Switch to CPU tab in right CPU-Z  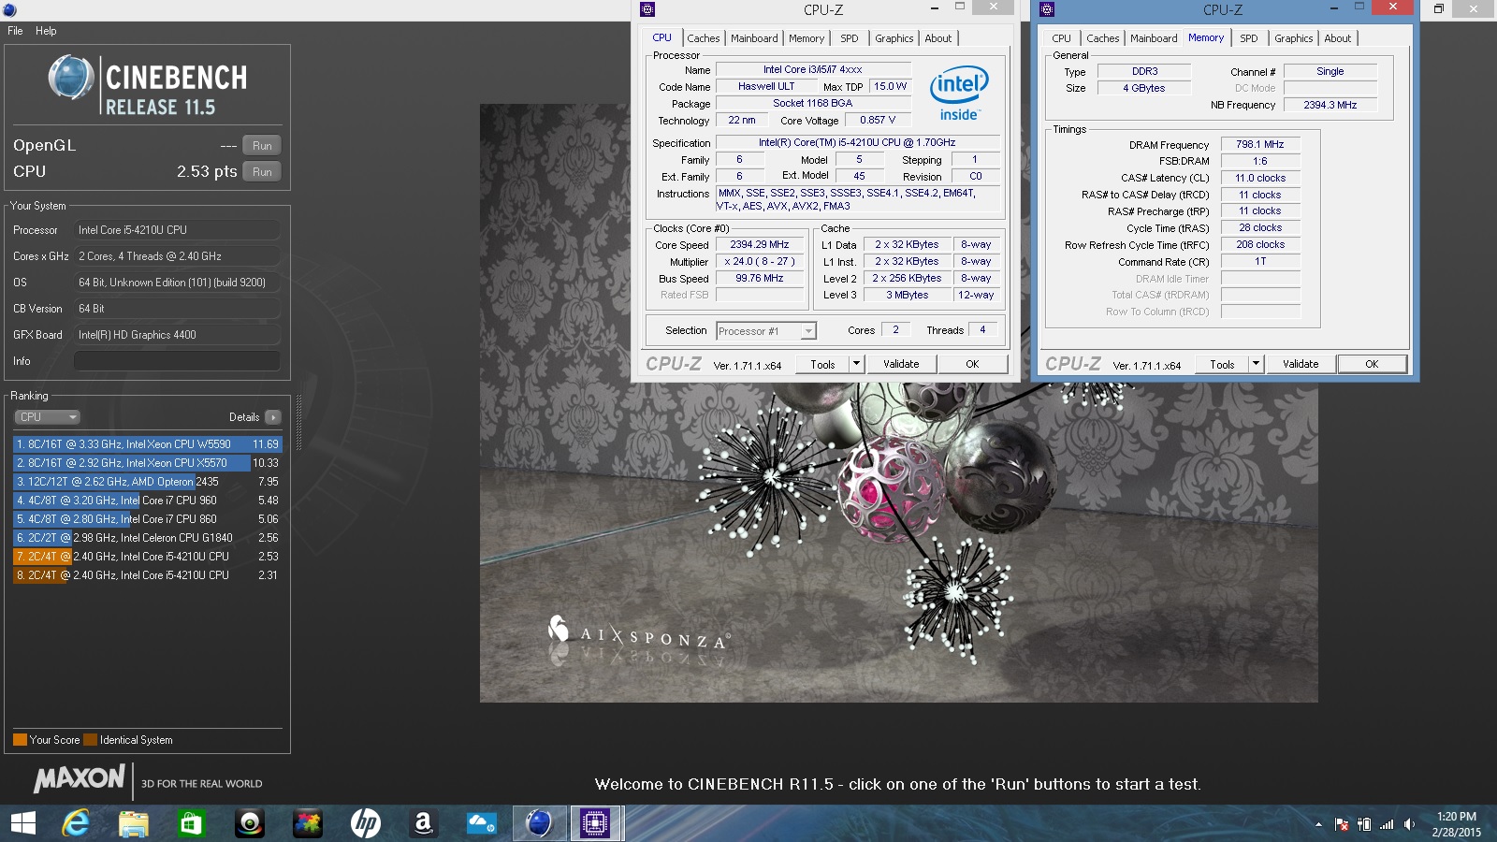click(x=1061, y=38)
